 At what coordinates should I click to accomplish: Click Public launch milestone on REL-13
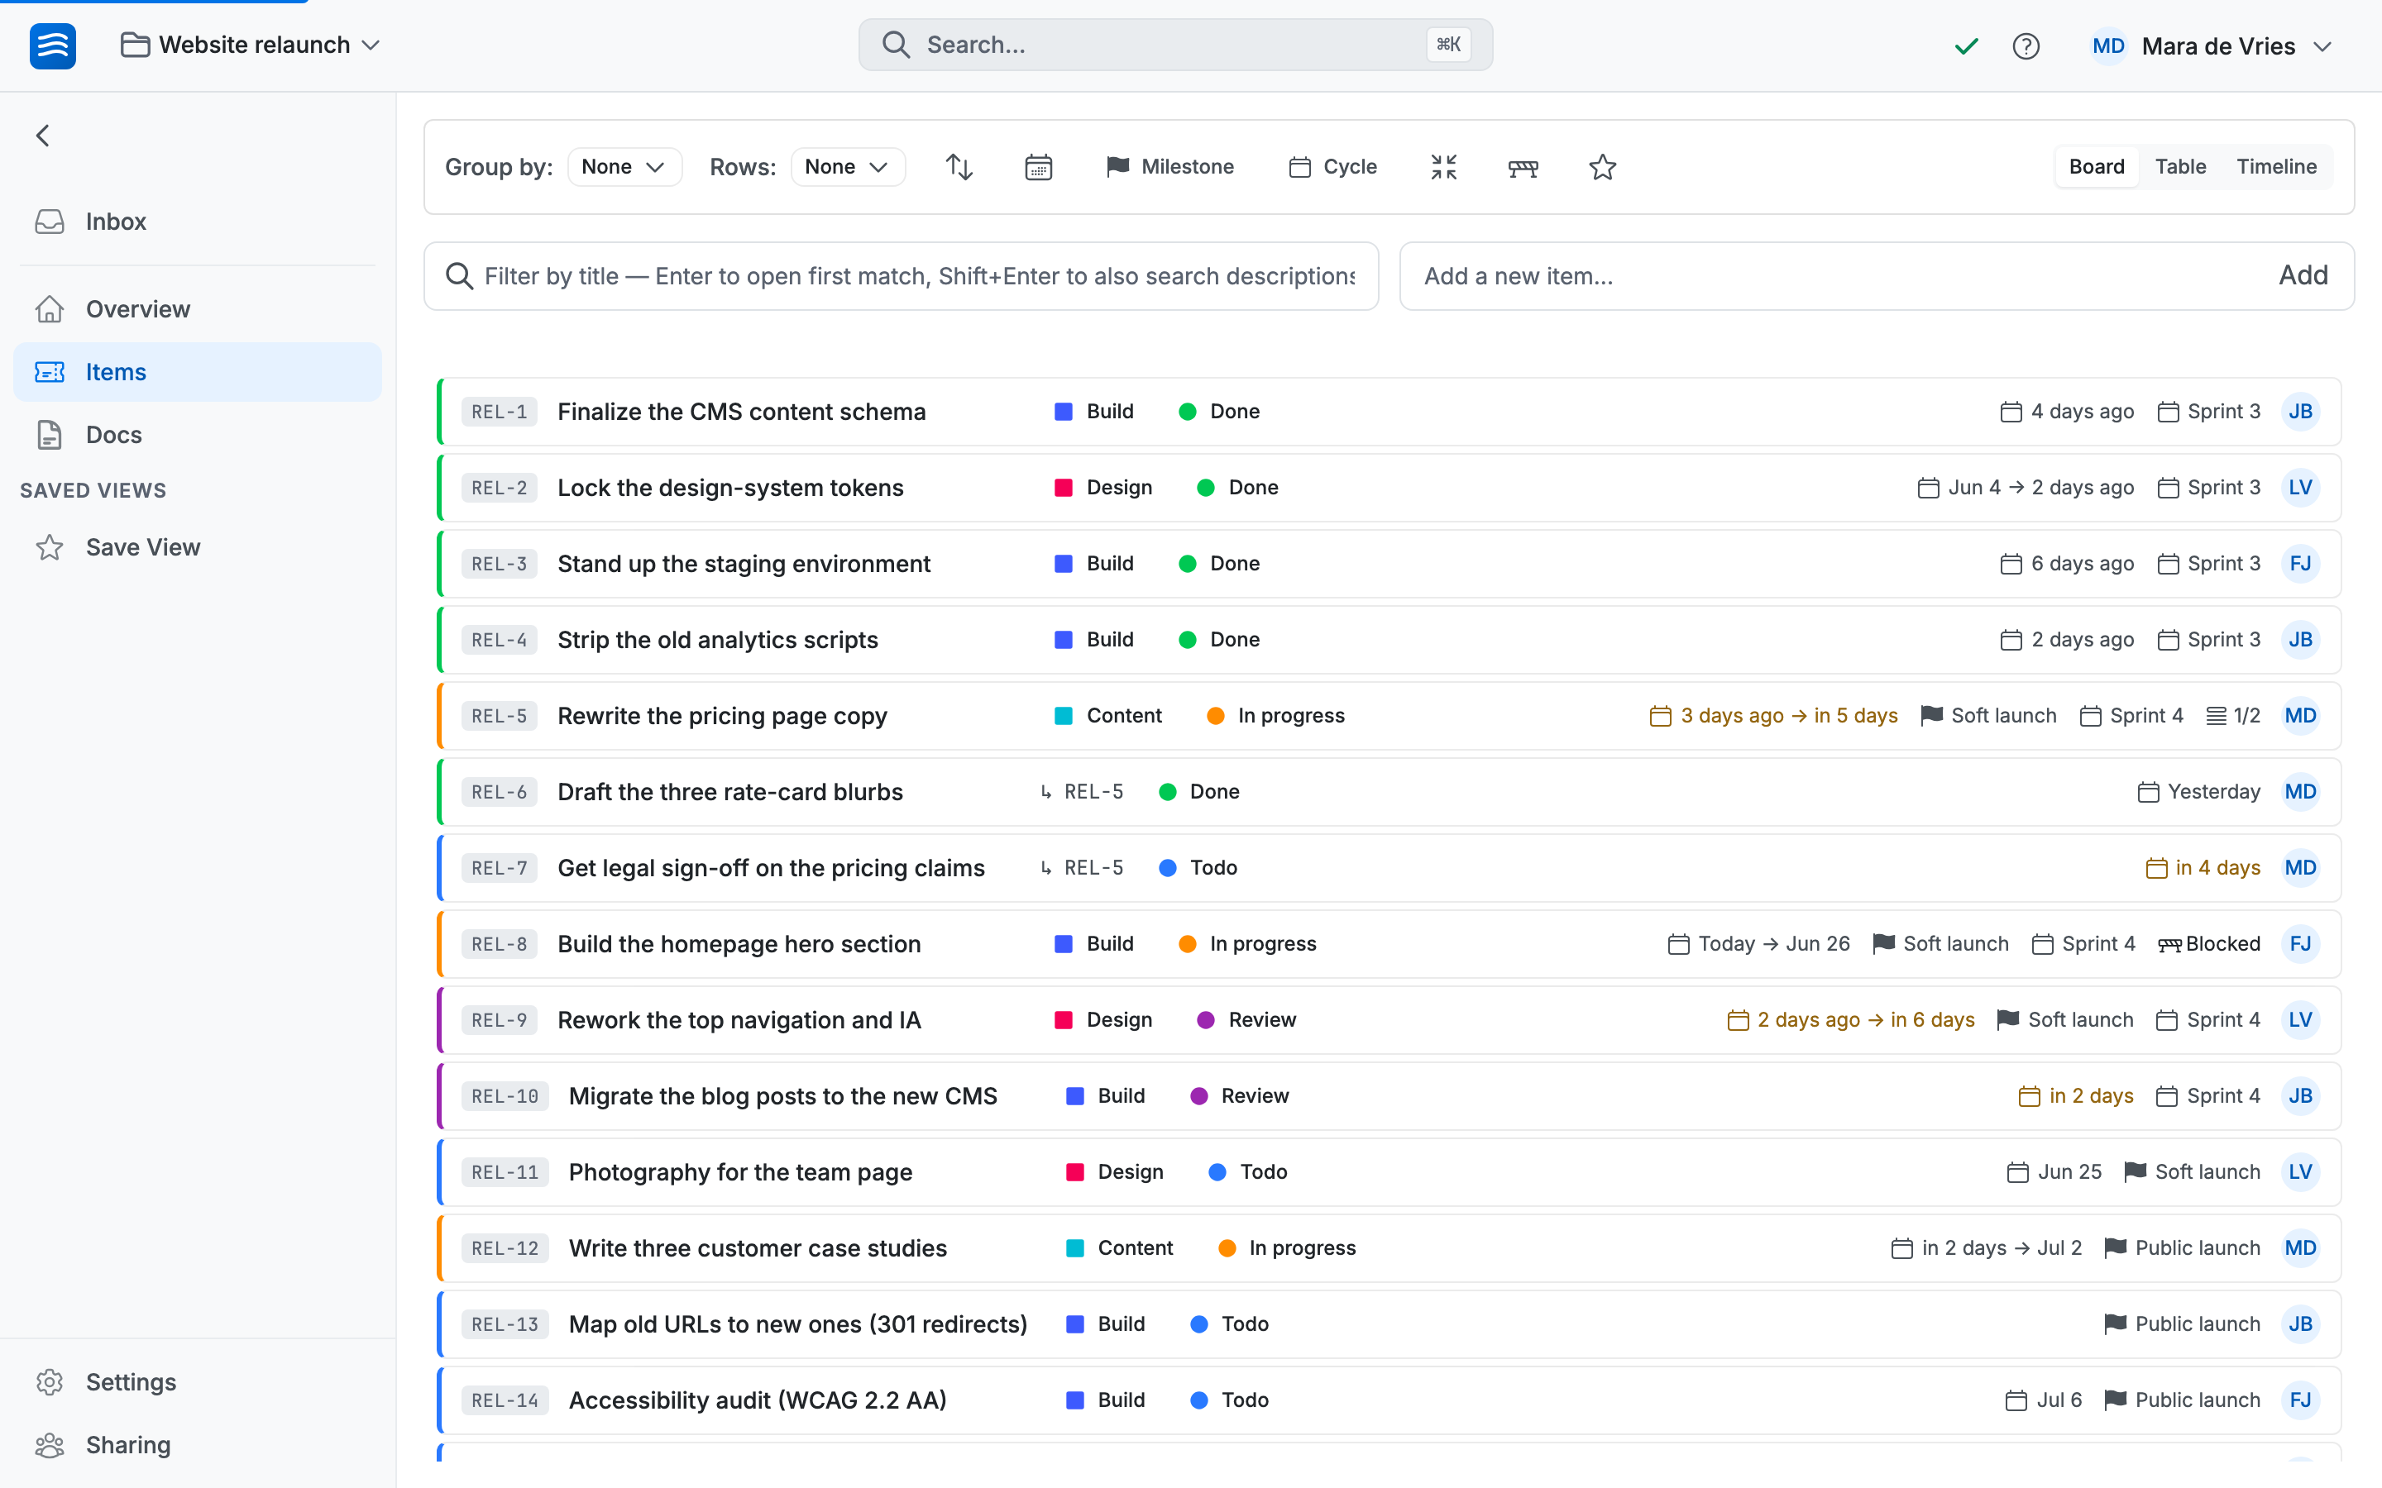coord(2182,1324)
